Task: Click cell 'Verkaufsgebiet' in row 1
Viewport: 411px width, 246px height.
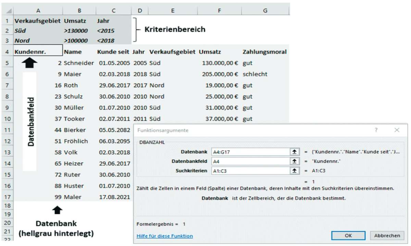Action: click(x=38, y=21)
